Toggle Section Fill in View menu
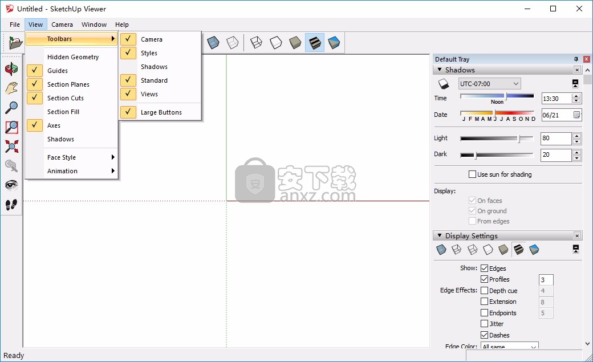 pos(72,112)
